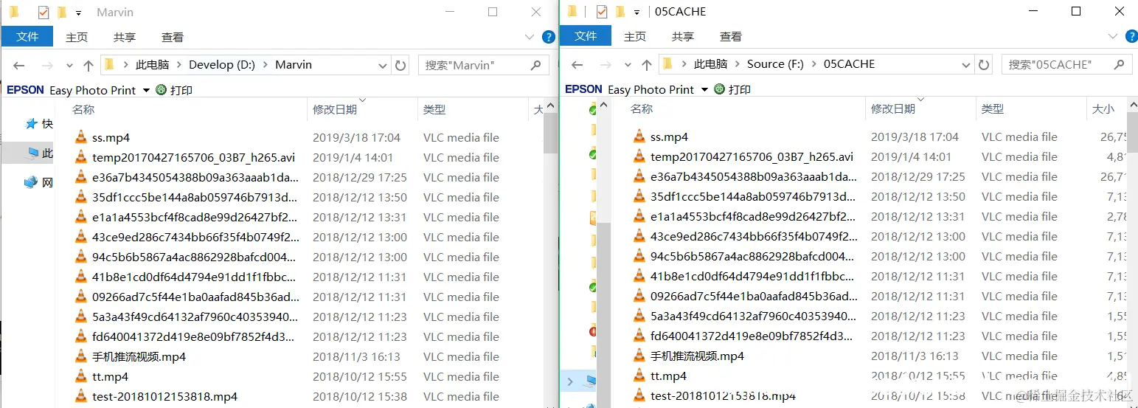Click the 打印 print icon in 05CACHE window
Screen dimensions: 1138x408
pos(720,89)
